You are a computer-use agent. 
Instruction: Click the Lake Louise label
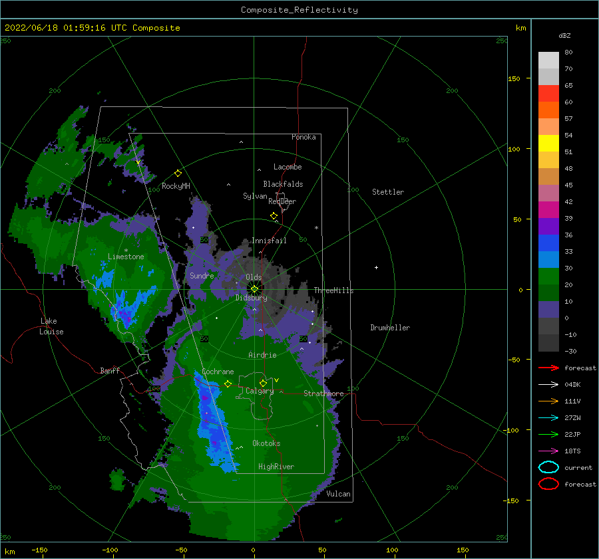tap(51, 326)
